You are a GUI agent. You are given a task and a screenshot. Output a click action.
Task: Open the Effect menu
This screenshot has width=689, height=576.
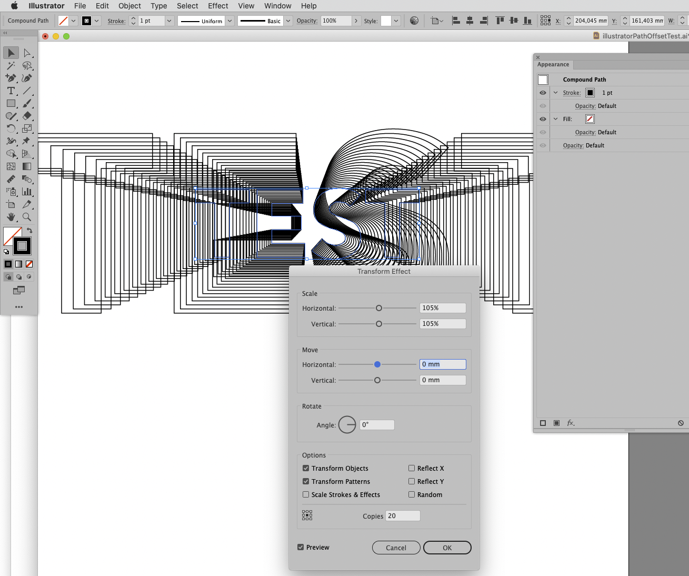coord(218,6)
